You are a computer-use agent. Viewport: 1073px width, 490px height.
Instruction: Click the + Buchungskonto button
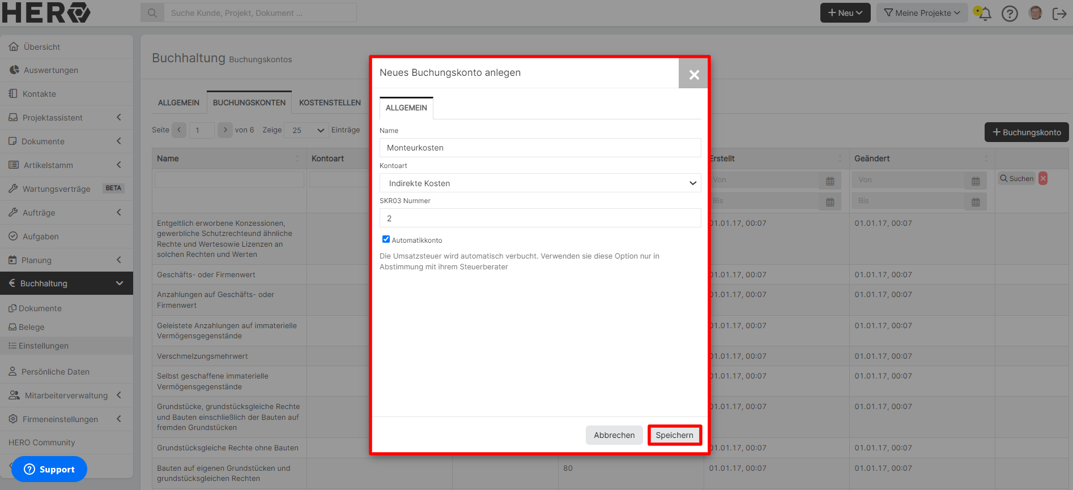coord(1027,132)
